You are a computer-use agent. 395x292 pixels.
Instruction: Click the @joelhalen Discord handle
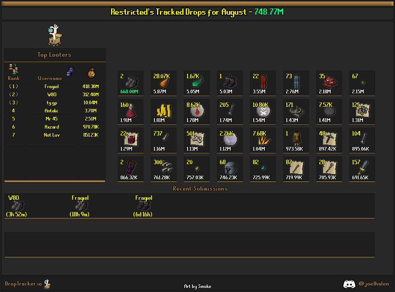pos(374,284)
